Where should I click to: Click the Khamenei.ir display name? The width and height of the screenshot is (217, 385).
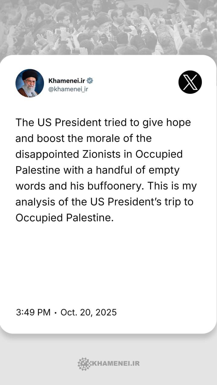67,81
